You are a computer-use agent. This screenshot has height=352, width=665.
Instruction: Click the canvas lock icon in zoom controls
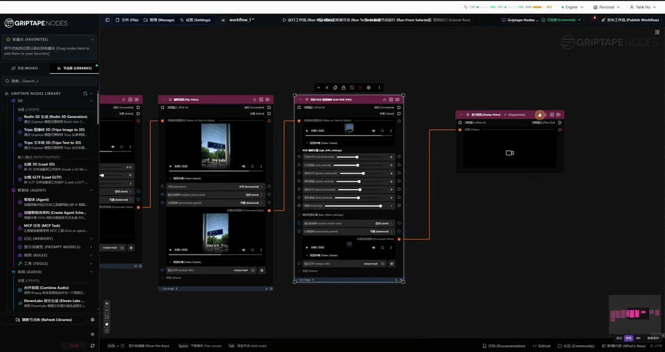[107, 324]
